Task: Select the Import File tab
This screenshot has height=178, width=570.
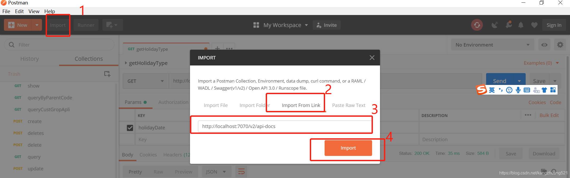Action: click(216, 105)
